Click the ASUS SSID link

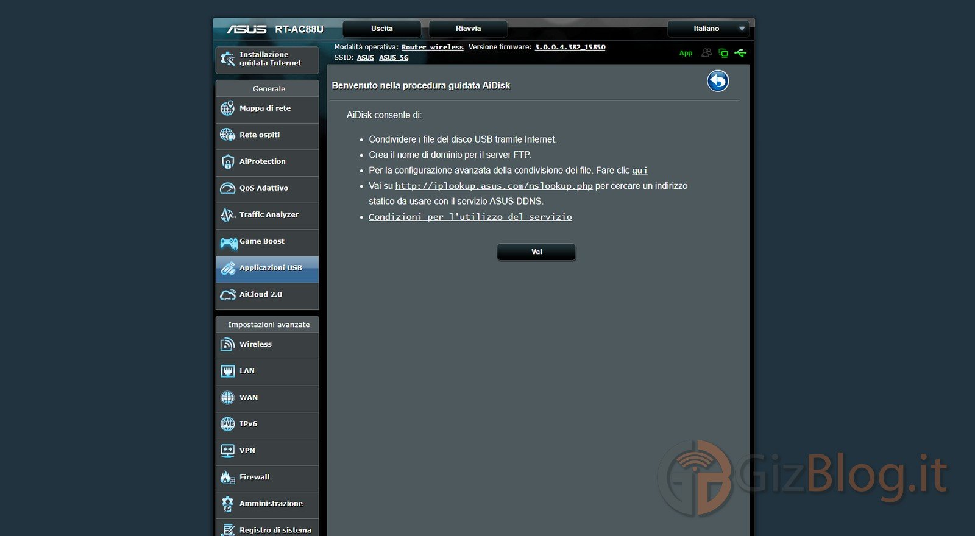[x=365, y=58]
